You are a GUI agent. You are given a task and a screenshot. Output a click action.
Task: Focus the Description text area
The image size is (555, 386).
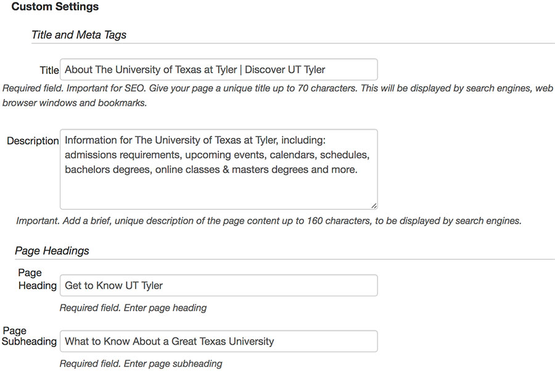tap(219, 169)
